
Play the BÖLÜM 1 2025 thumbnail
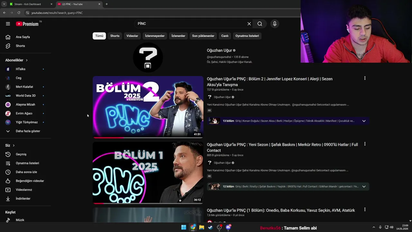(x=148, y=173)
